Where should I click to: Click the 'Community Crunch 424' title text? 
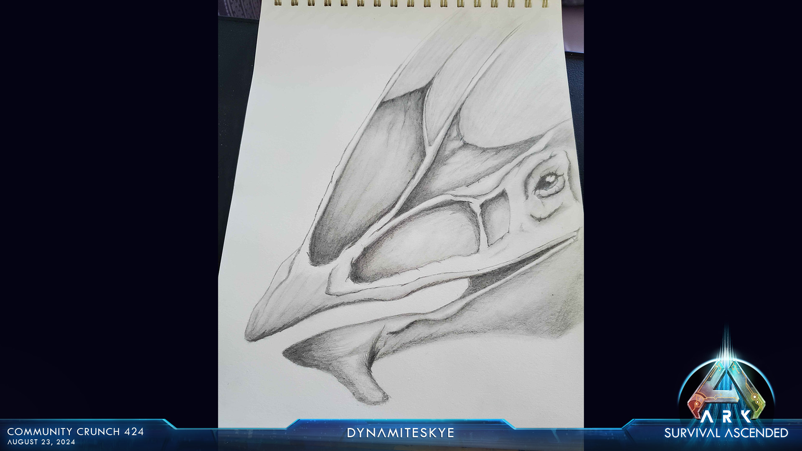tap(76, 432)
